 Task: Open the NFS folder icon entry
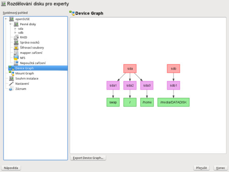tap(16, 58)
